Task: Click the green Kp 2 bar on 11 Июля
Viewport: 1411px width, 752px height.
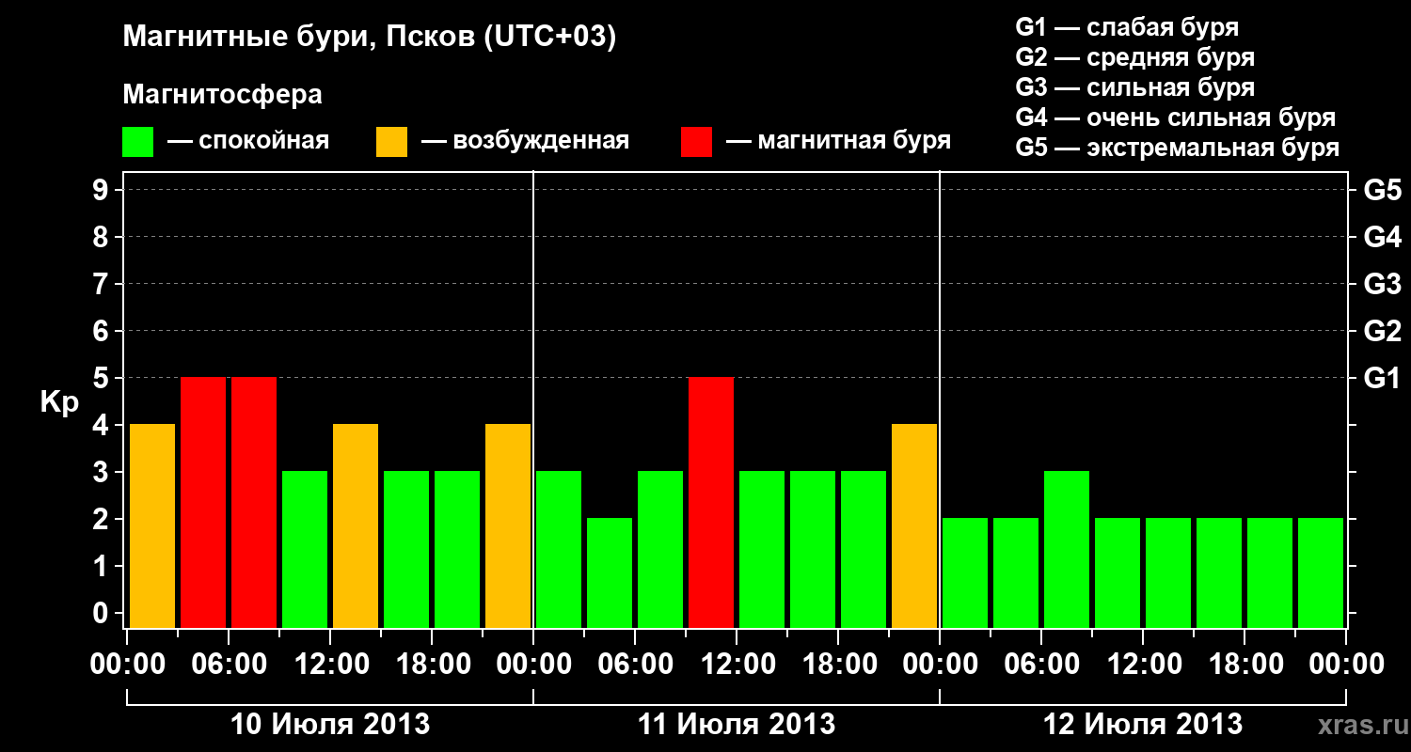Action: click(x=610, y=572)
